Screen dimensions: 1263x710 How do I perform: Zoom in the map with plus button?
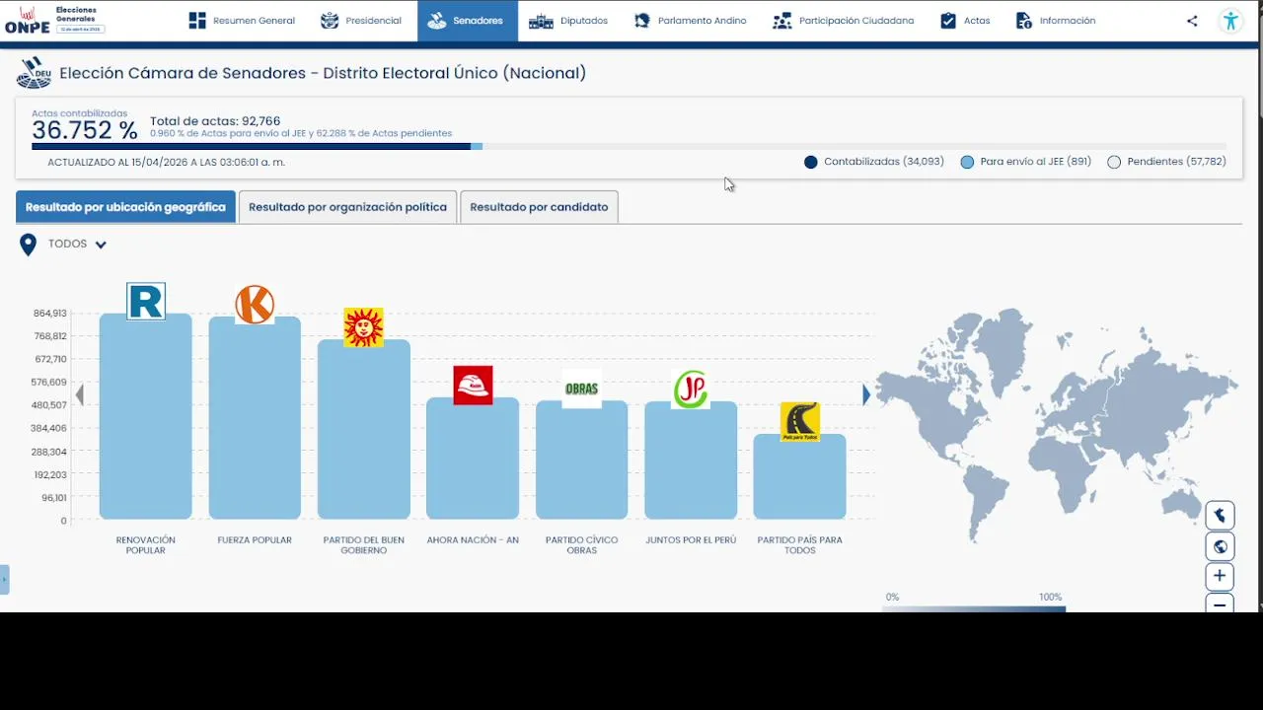(x=1220, y=576)
